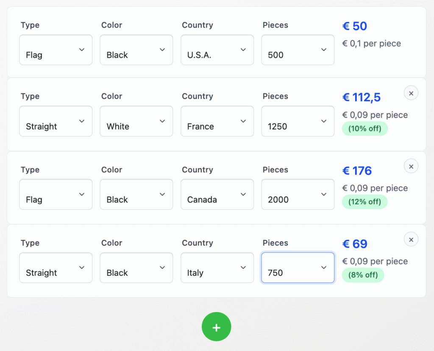Click the € 50 price total
434x351 pixels.
pyautogui.click(x=354, y=26)
